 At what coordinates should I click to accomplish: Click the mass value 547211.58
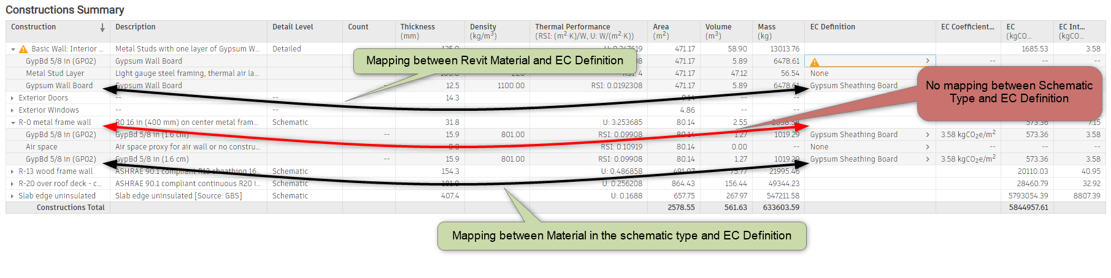pyautogui.click(x=782, y=196)
